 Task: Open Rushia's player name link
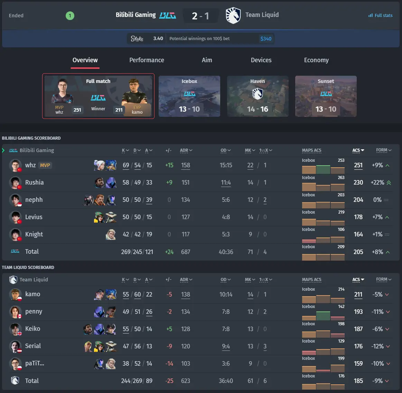[x=34, y=183]
